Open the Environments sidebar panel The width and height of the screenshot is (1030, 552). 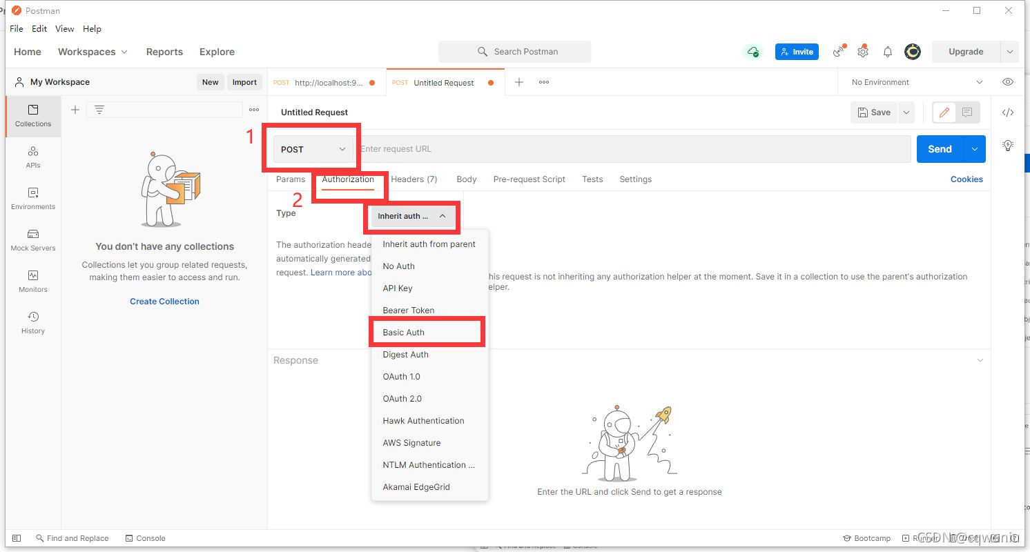click(x=33, y=199)
